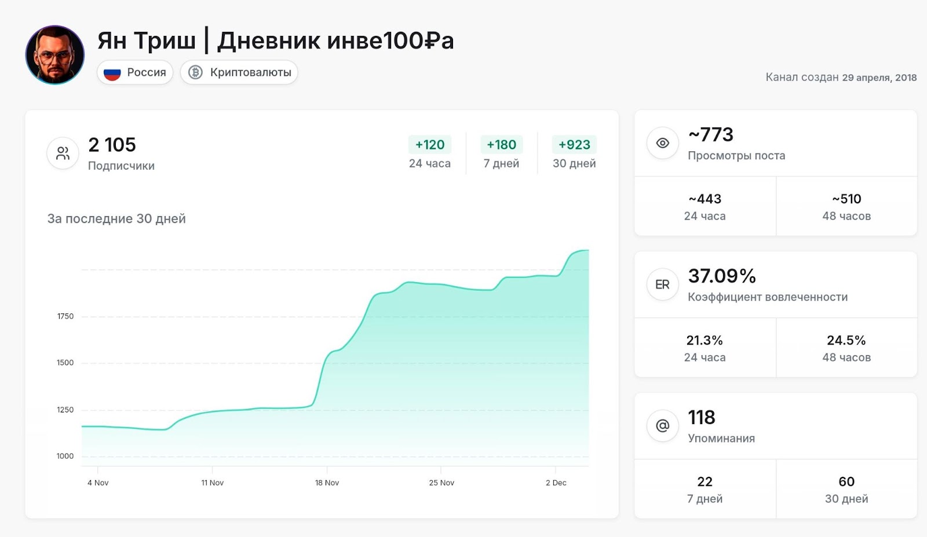The image size is (927, 537).
Task: Click the post views eye icon
Action: (x=662, y=143)
